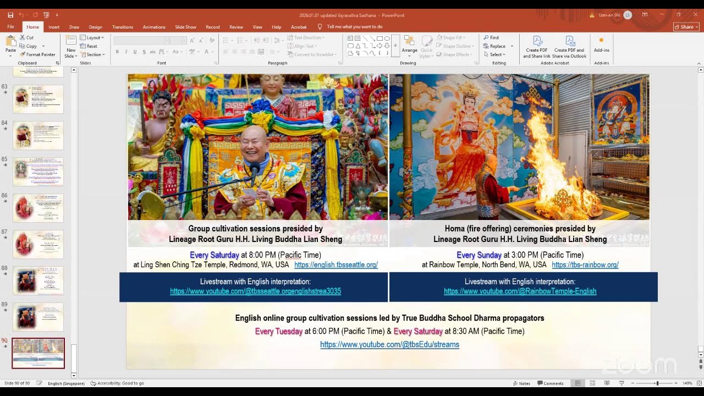Open the Select dropdown in Editing
The image size is (704, 396).
coord(495,54)
